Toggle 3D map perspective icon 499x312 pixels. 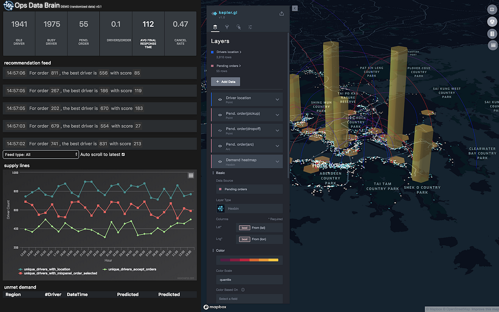tap(492, 21)
